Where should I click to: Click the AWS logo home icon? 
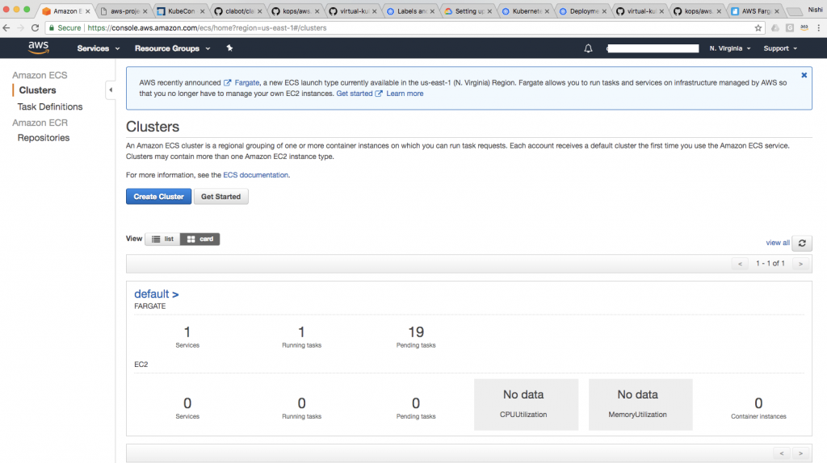pos(39,48)
